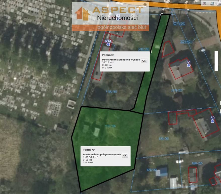Click the white slider bar on right edge
This screenshot has width=221, height=194.
216,61
